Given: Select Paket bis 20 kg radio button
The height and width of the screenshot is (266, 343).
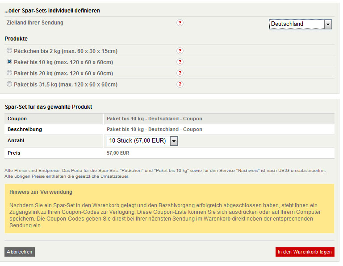Looking at the screenshot, I should (9, 73).
